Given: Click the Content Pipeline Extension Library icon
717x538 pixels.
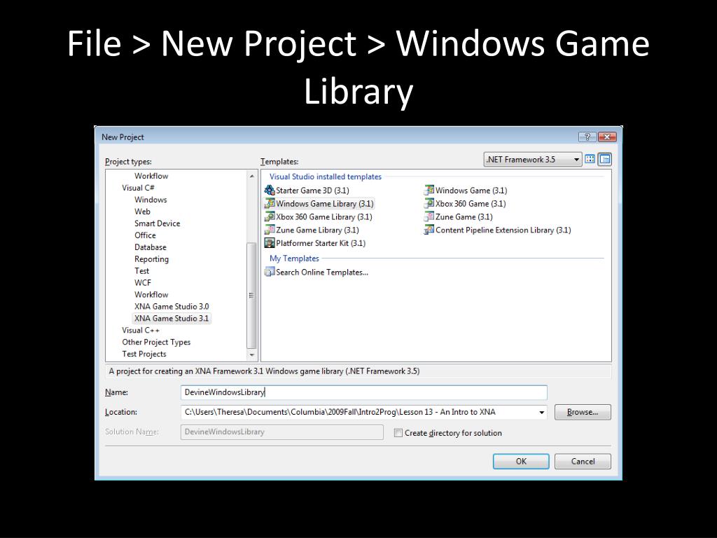Looking at the screenshot, I should [429, 230].
